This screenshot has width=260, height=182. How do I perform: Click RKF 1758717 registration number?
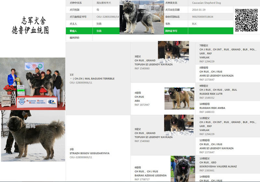(x=142, y=179)
